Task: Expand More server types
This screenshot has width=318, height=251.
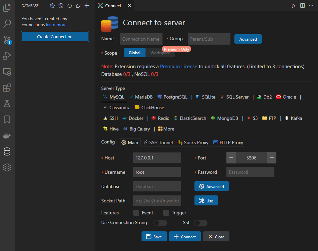Action: [166, 129]
